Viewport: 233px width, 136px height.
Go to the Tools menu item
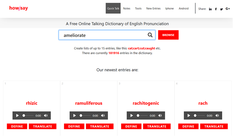click(x=138, y=8)
